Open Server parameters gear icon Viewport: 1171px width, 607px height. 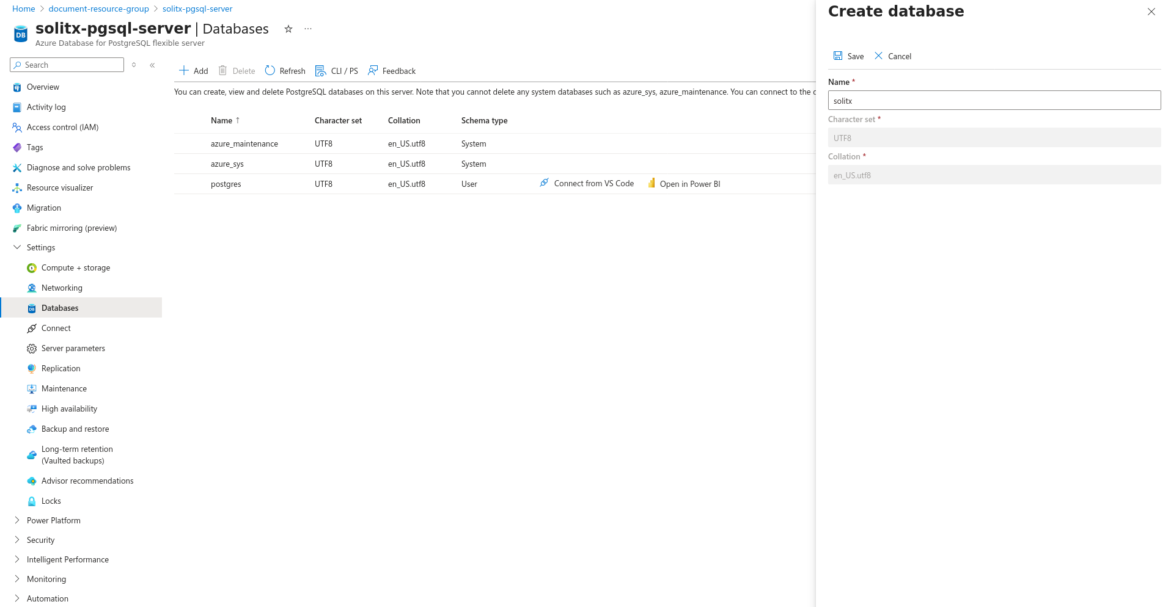tap(32, 349)
